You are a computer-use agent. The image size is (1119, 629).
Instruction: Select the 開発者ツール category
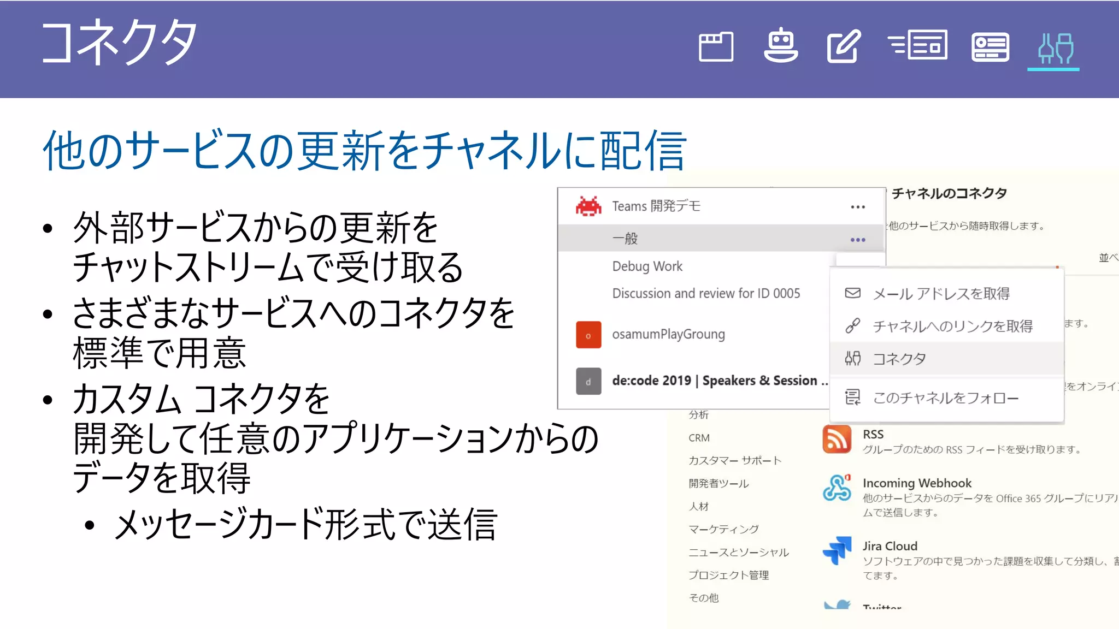718,484
